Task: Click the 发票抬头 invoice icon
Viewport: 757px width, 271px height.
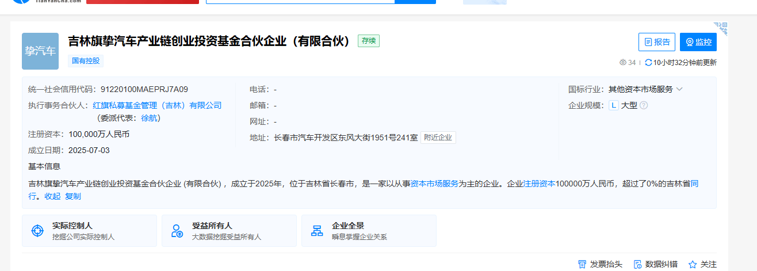Action: point(582,264)
